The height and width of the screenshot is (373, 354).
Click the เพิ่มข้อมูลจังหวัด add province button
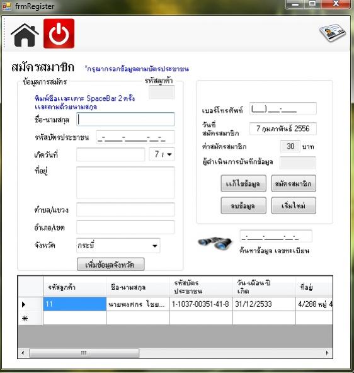(111, 264)
